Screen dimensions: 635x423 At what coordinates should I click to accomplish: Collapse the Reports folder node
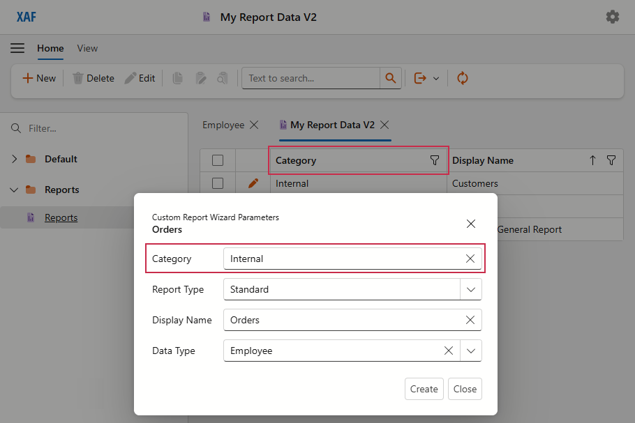14,190
